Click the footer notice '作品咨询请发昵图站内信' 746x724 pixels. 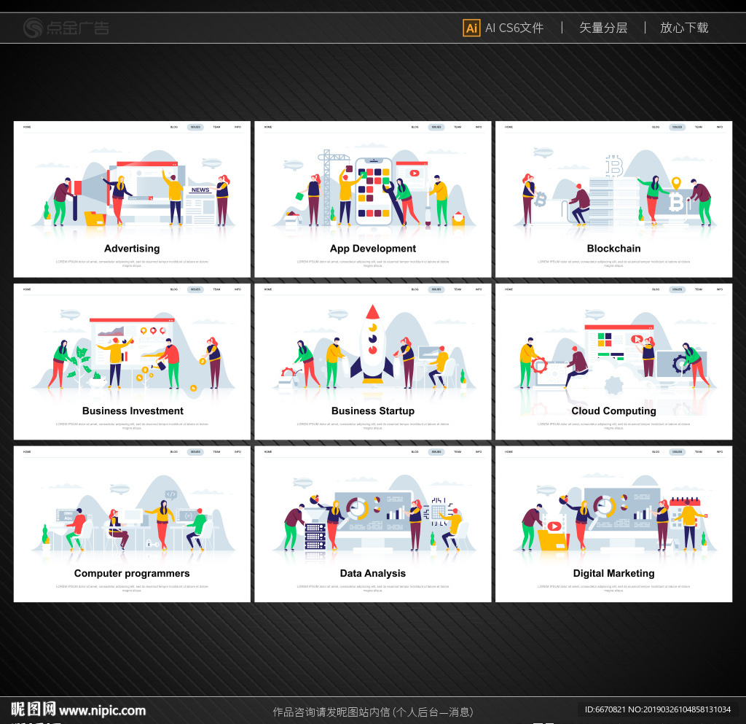pyautogui.click(x=331, y=712)
